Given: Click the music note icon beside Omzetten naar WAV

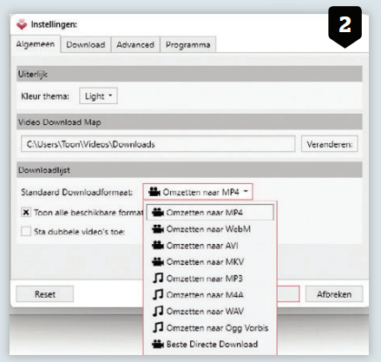Looking at the screenshot, I should click(158, 312).
